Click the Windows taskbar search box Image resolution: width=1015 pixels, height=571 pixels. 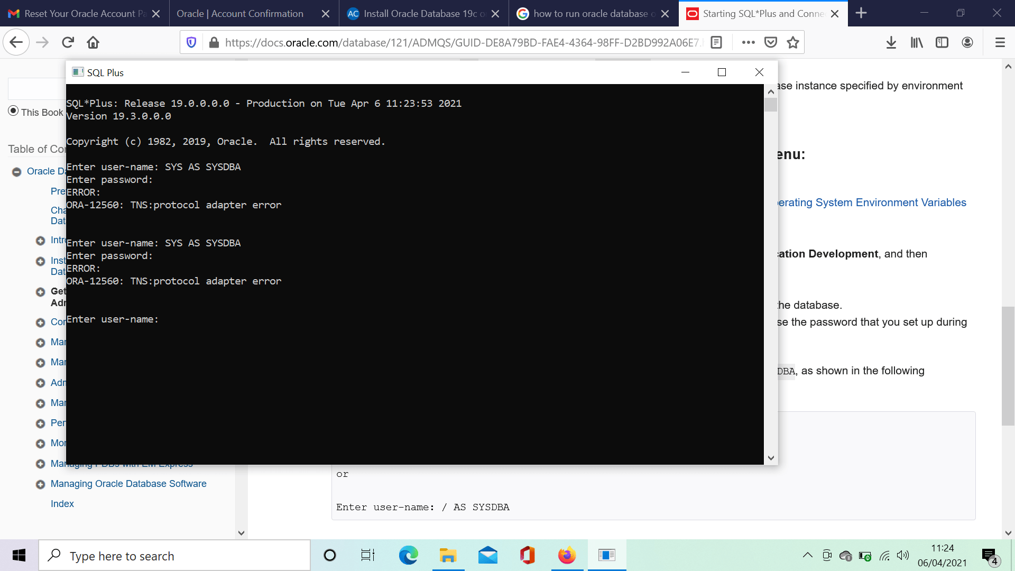[174, 556]
